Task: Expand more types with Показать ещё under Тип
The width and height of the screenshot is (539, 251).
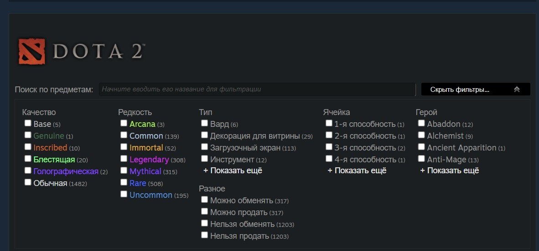Action: pos(233,171)
